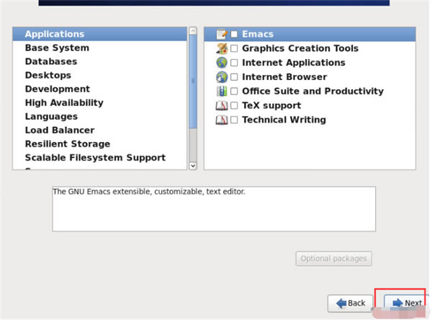
Task: Click the category list scroll-up arrow
Action: click(x=193, y=31)
